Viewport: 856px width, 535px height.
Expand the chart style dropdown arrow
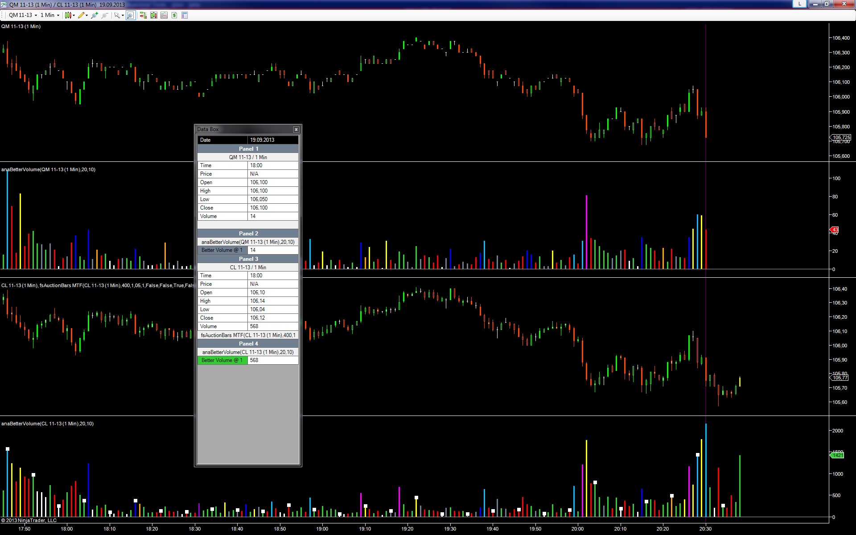point(74,15)
